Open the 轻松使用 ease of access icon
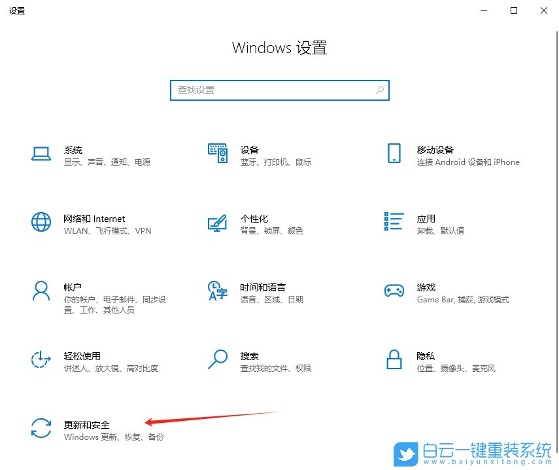Screen dimensions: 559x470 point(41,360)
